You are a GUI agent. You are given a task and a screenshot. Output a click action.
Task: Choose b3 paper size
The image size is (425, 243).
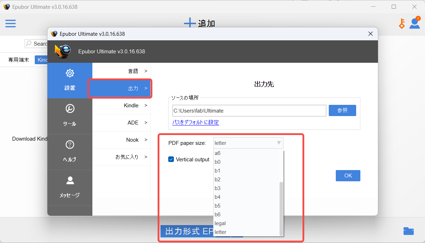click(246, 188)
